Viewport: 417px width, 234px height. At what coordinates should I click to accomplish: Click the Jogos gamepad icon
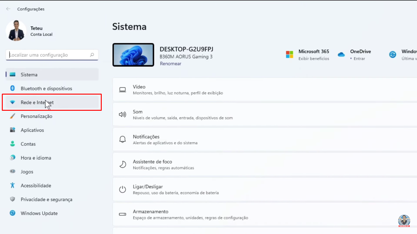pos(13,171)
